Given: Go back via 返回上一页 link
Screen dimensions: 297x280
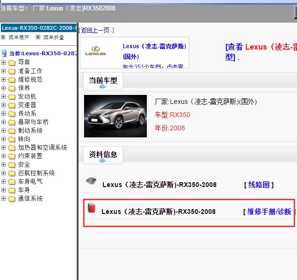Looking at the screenshot, I should pos(96,30).
